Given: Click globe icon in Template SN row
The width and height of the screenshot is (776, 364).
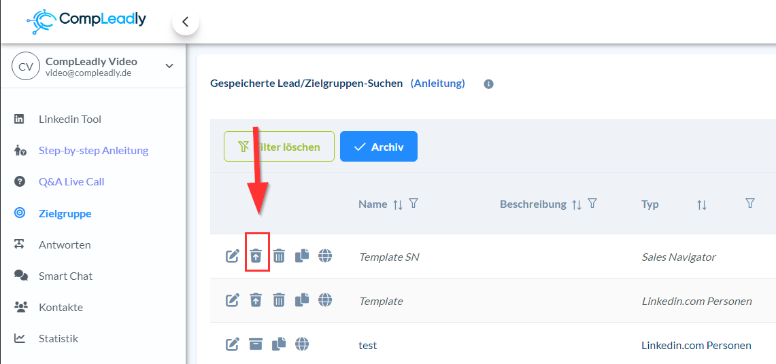Looking at the screenshot, I should point(325,256).
